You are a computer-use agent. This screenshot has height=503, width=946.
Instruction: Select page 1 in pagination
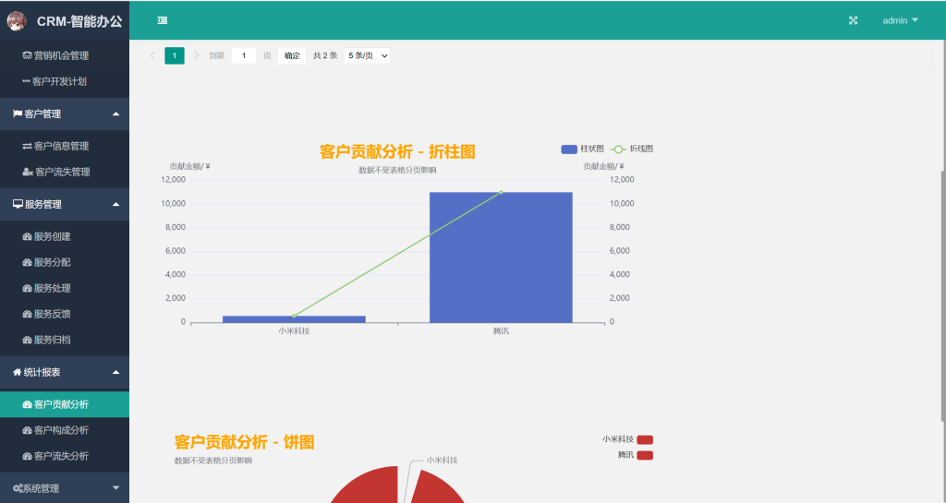coord(175,55)
